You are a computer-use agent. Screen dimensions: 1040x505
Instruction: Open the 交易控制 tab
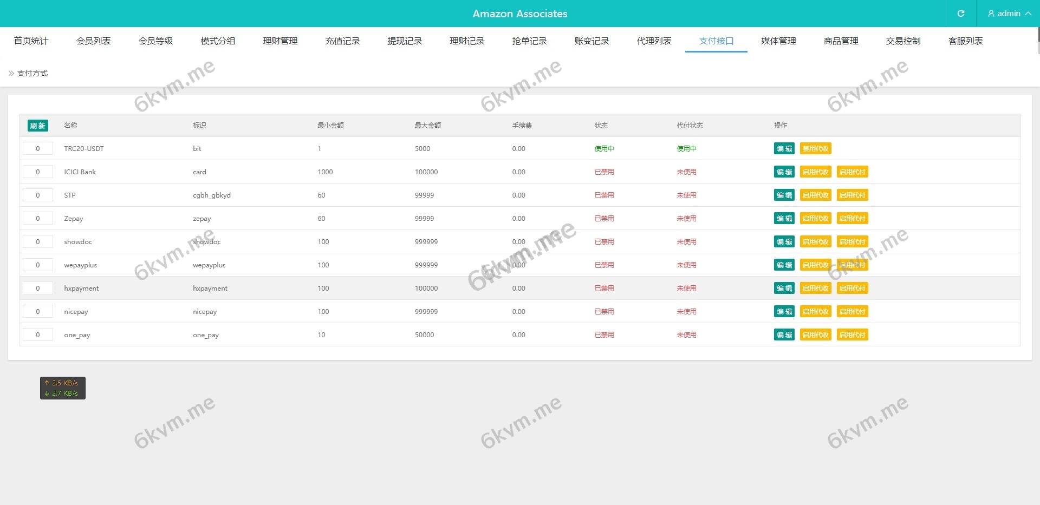click(x=903, y=41)
